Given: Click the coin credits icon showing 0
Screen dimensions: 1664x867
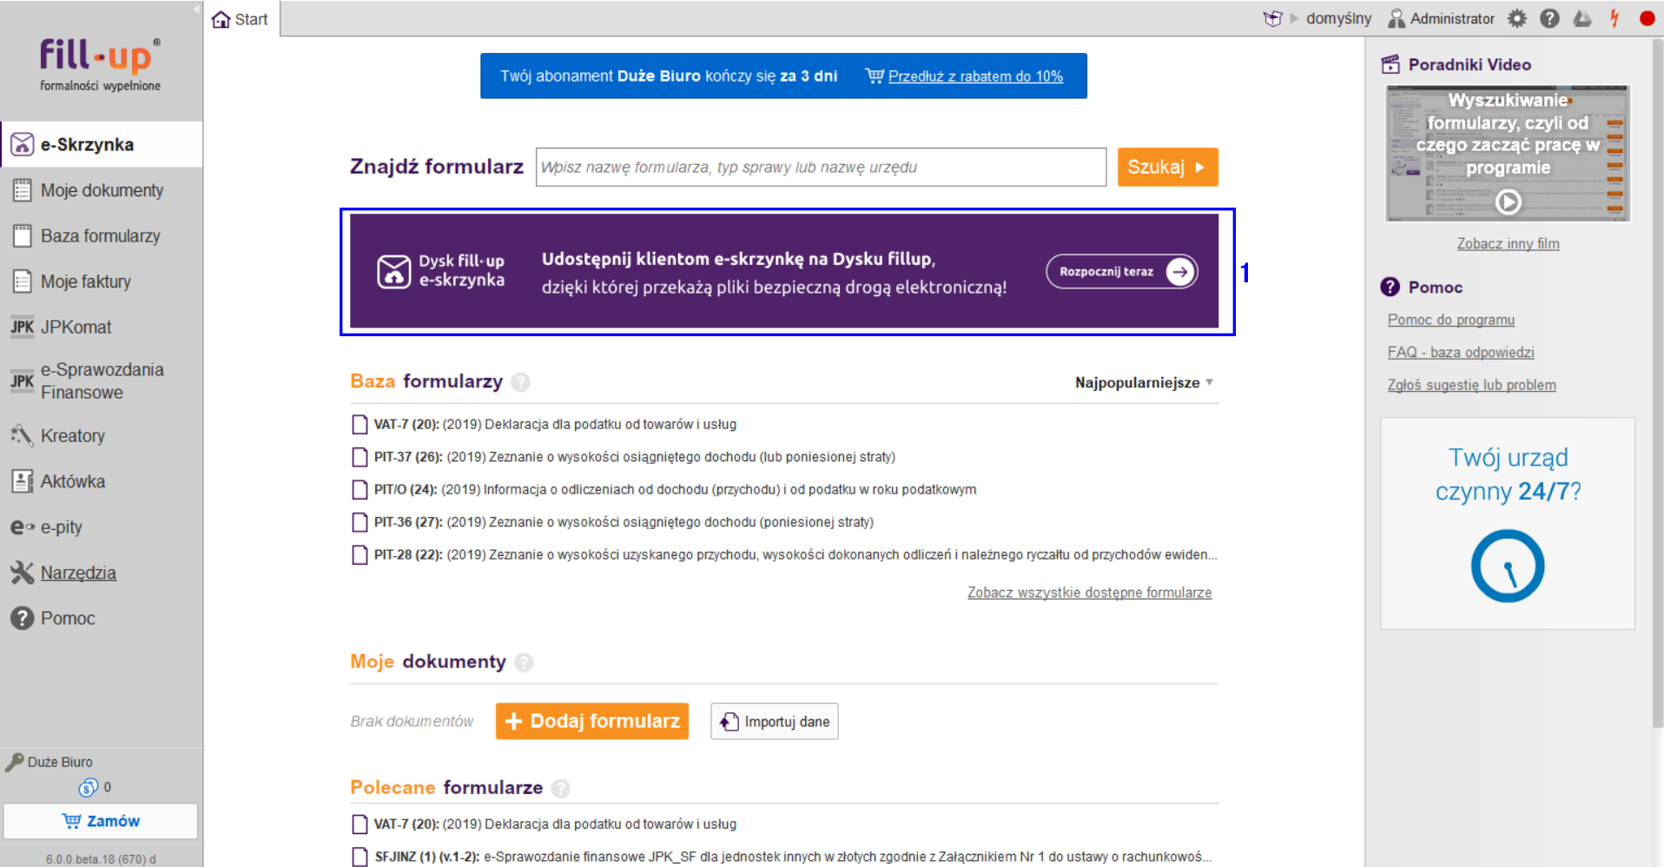Looking at the screenshot, I should (88, 787).
